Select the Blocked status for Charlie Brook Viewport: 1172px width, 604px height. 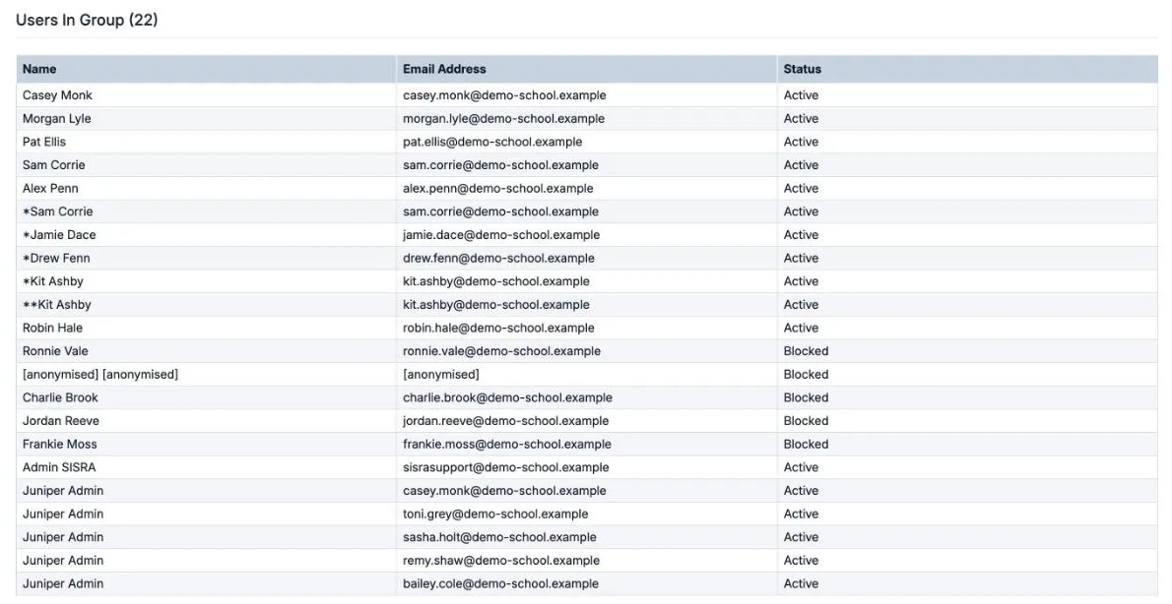pyautogui.click(x=806, y=398)
